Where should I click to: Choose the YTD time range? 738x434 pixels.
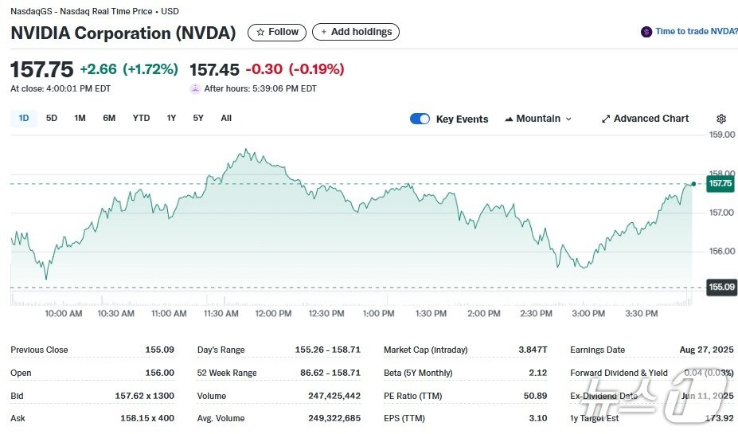click(141, 118)
